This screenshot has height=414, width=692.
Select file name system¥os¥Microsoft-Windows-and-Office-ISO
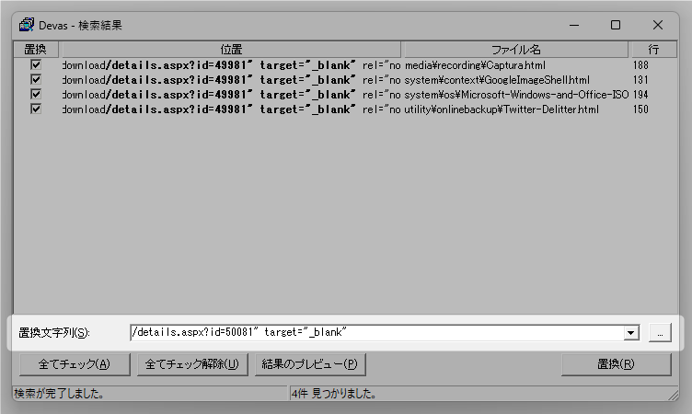516,95
